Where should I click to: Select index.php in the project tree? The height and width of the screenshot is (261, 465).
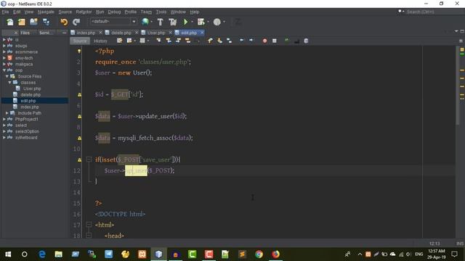tap(30, 107)
